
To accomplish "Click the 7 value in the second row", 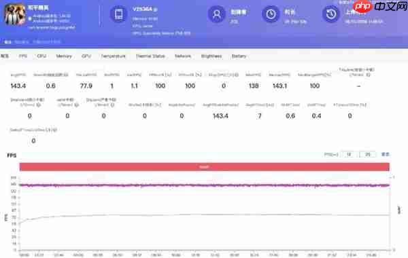I will (x=260, y=116).
